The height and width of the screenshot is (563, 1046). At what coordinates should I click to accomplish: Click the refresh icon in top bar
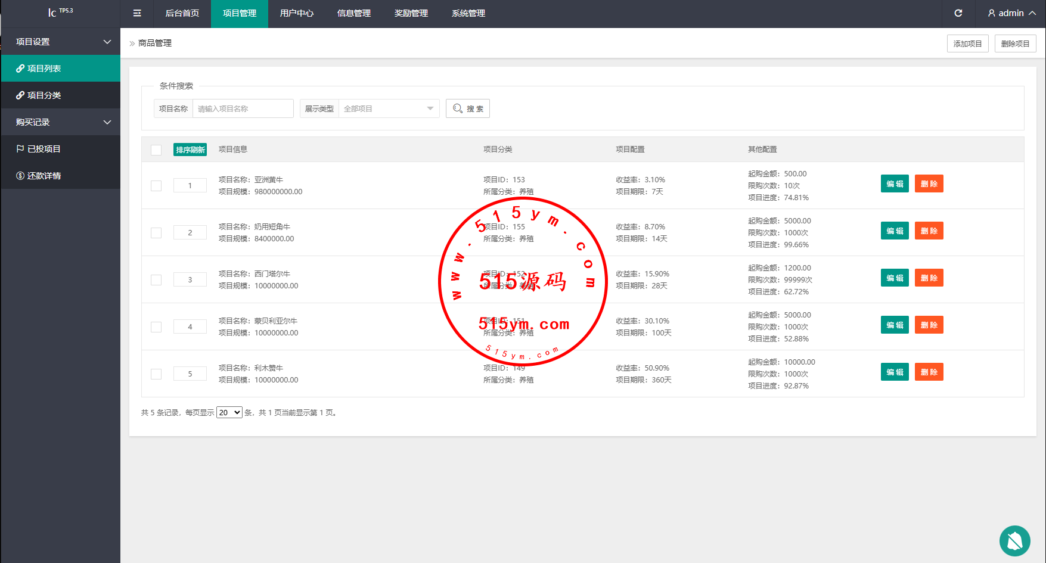[958, 13]
